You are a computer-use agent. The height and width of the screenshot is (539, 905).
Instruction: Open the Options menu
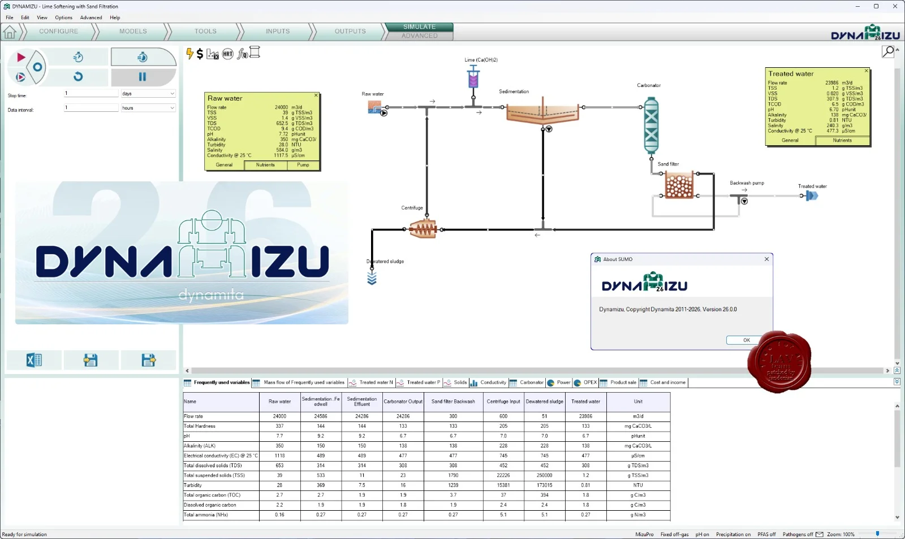click(x=63, y=18)
